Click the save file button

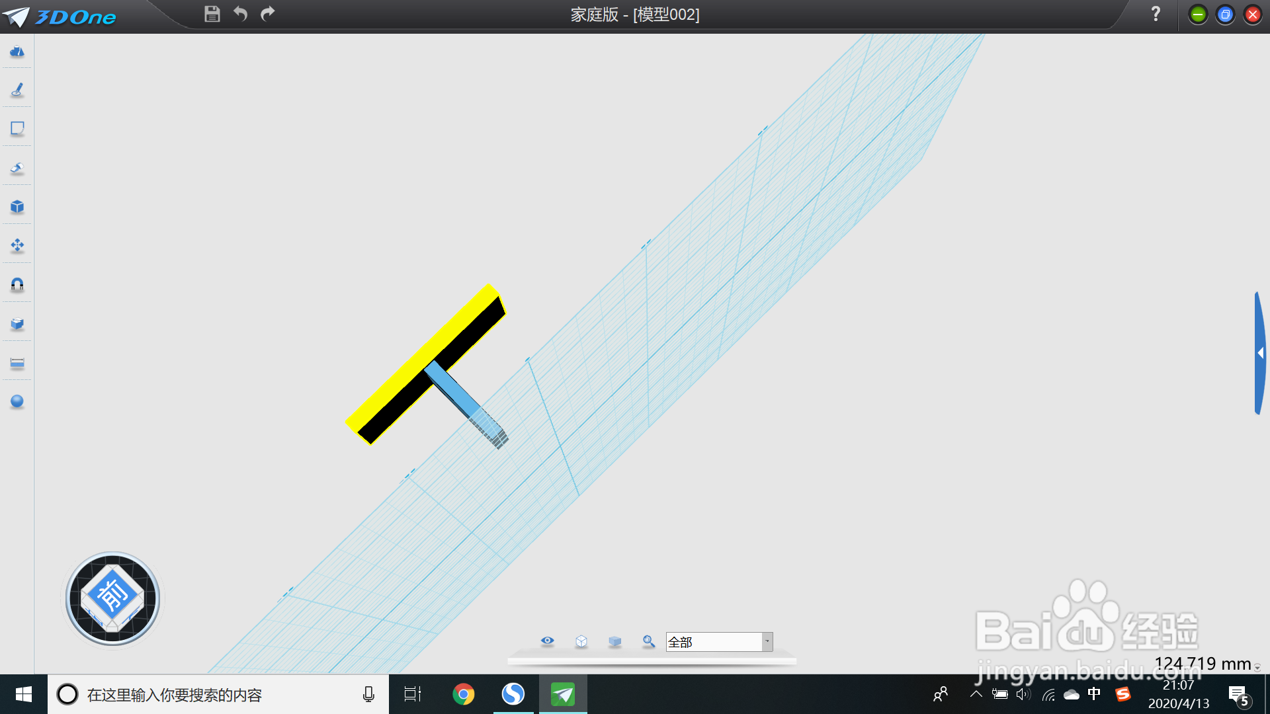point(212,14)
